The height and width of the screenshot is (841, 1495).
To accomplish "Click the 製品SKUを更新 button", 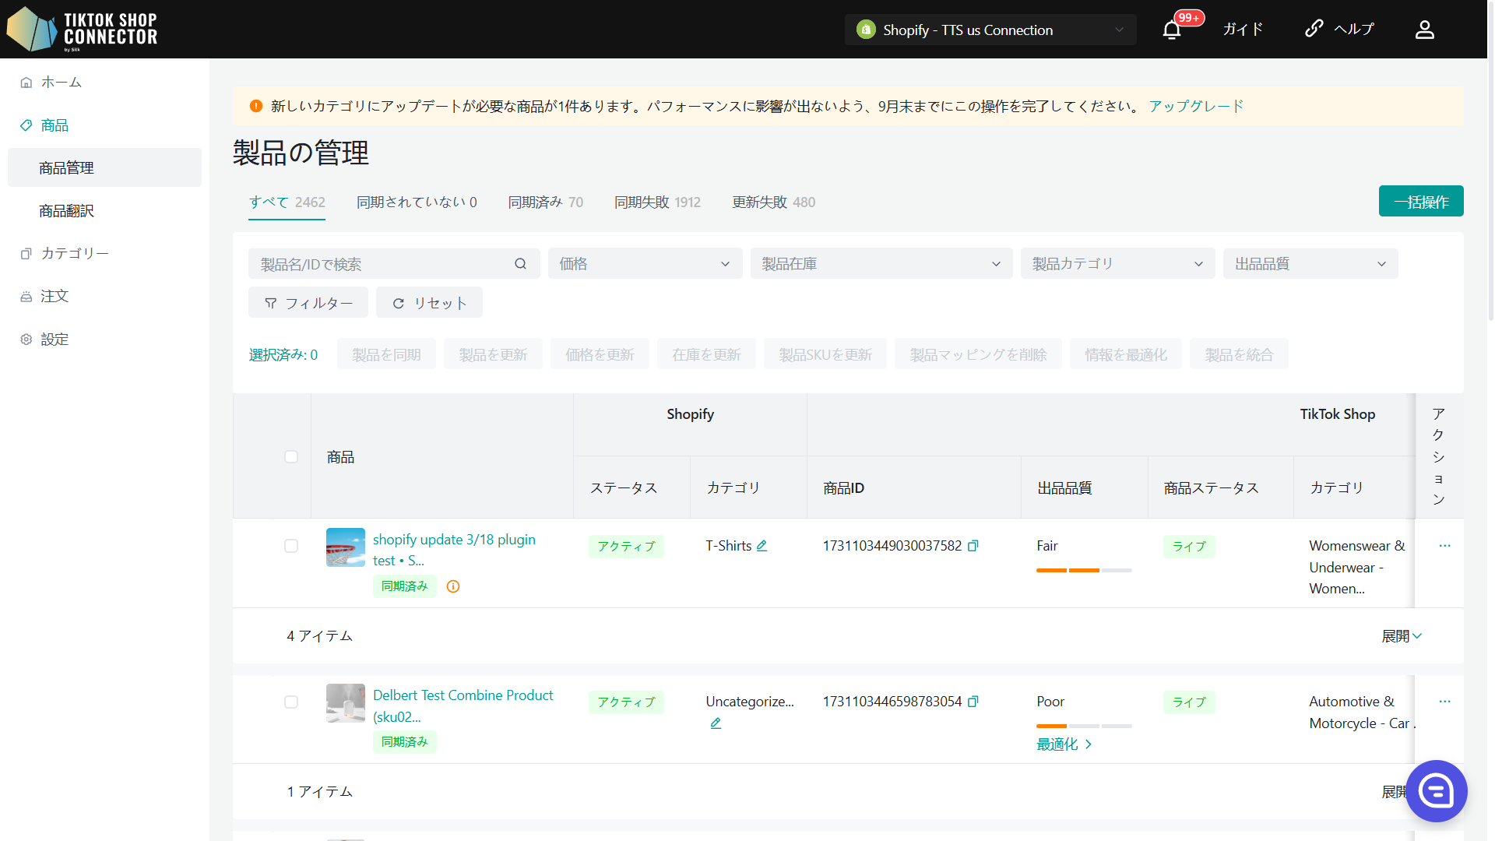I will tap(825, 354).
